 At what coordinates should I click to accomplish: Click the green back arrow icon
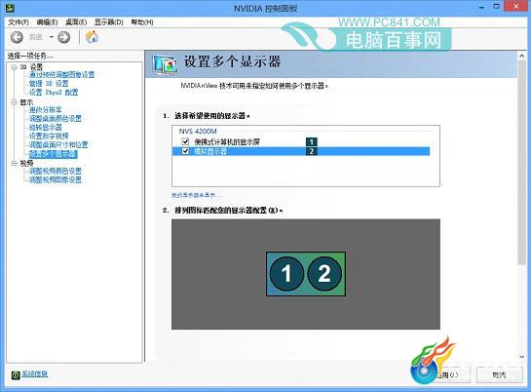click(x=17, y=37)
